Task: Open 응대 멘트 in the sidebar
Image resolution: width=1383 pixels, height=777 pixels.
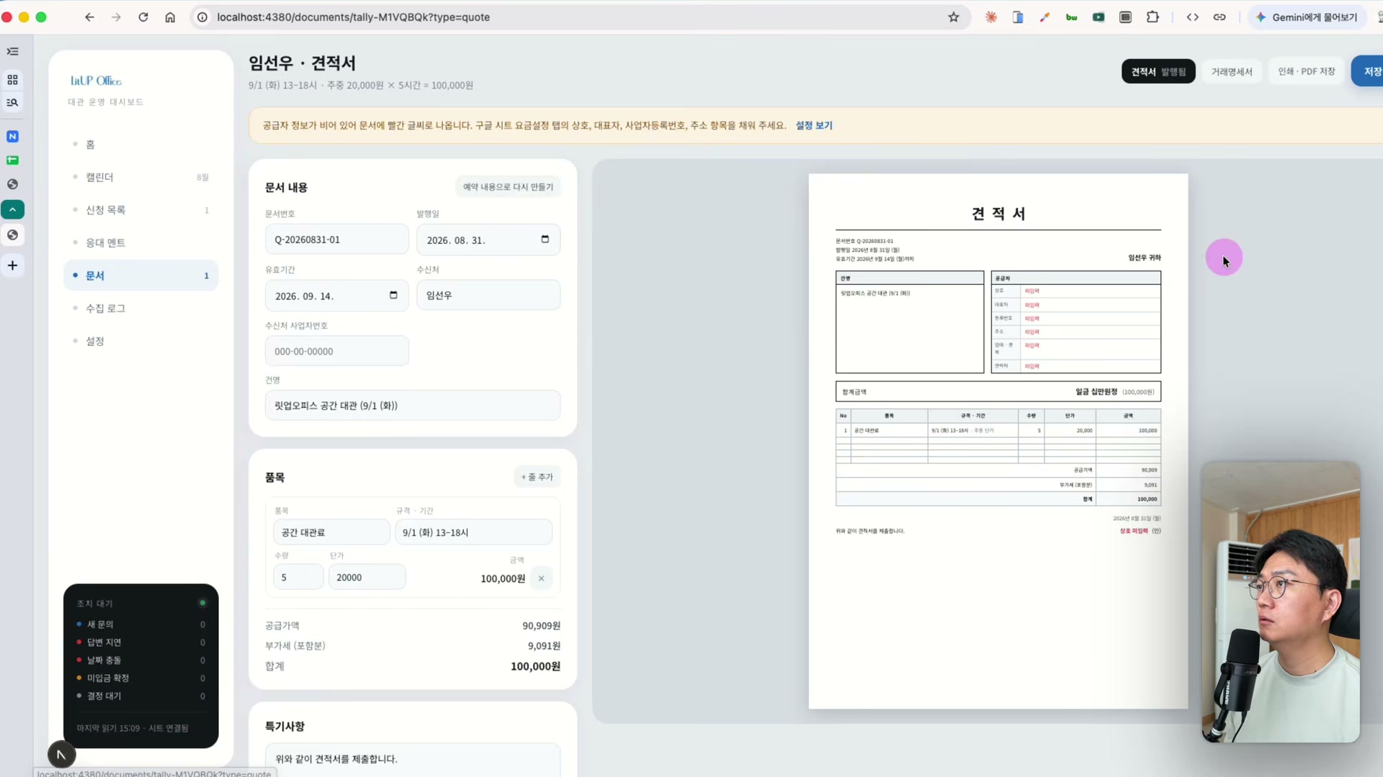Action: tap(141, 242)
